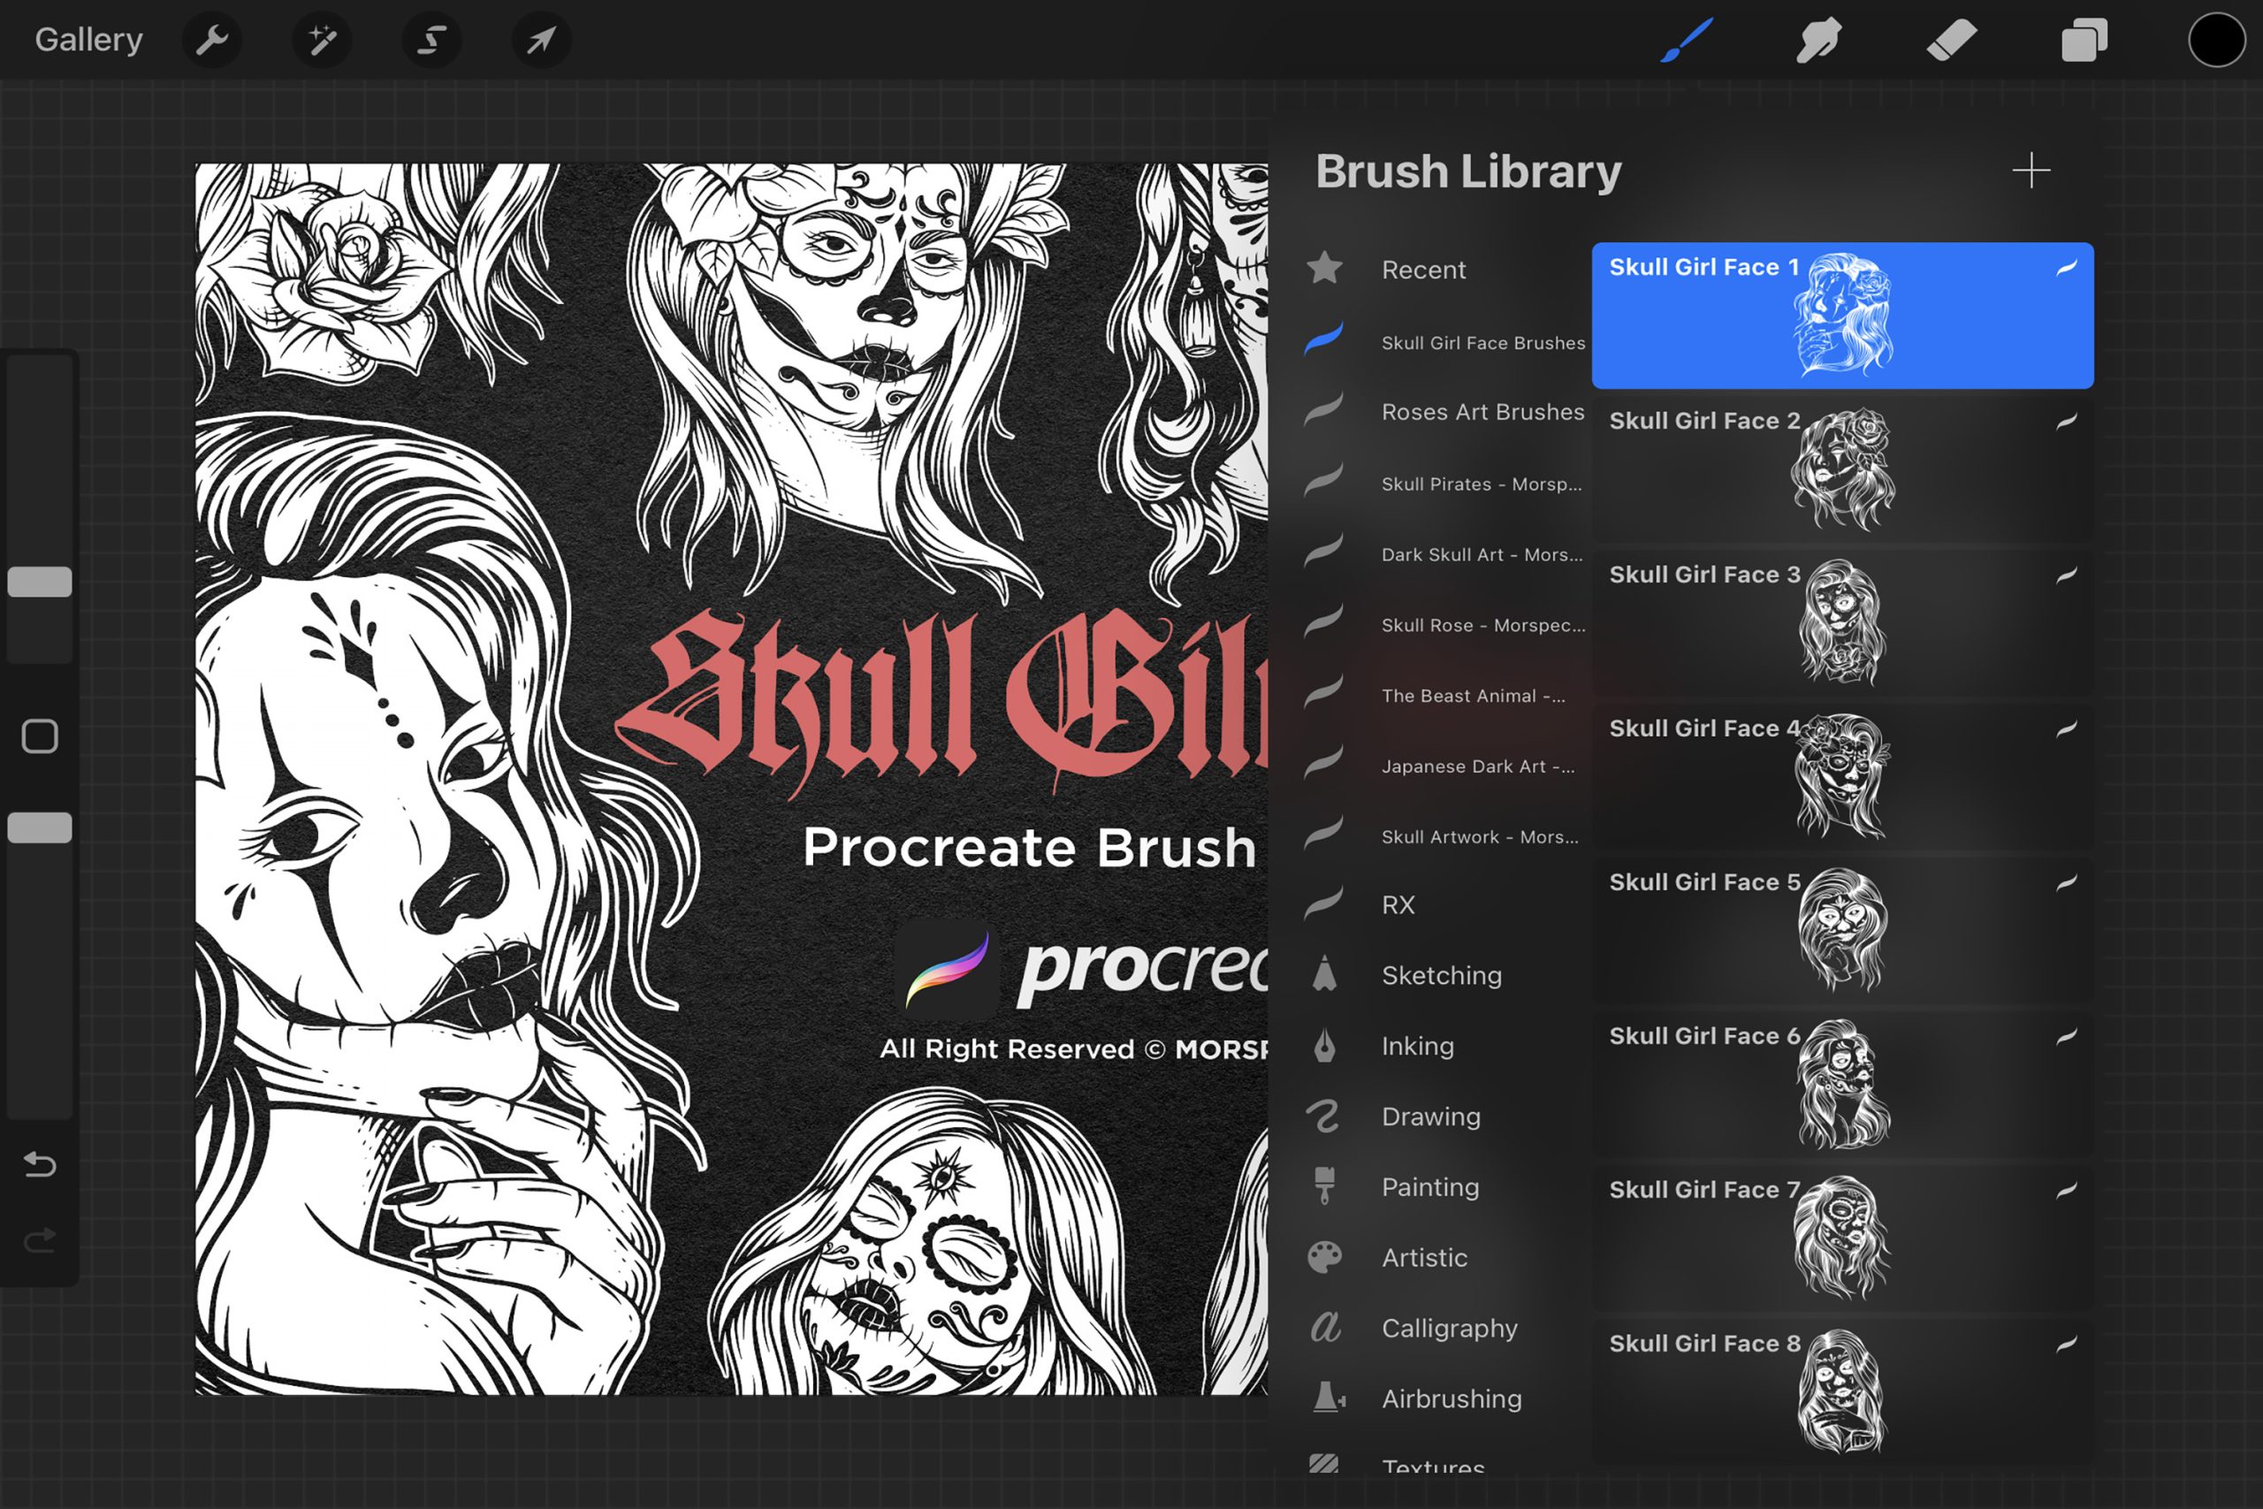Click stroke marker on Skull Girl Face 6
The image size is (2263, 1509).
[2066, 1036]
